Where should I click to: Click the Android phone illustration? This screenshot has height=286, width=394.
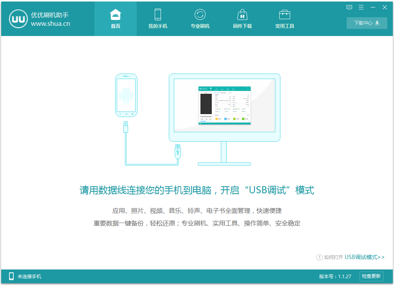[x=126, y=95]
